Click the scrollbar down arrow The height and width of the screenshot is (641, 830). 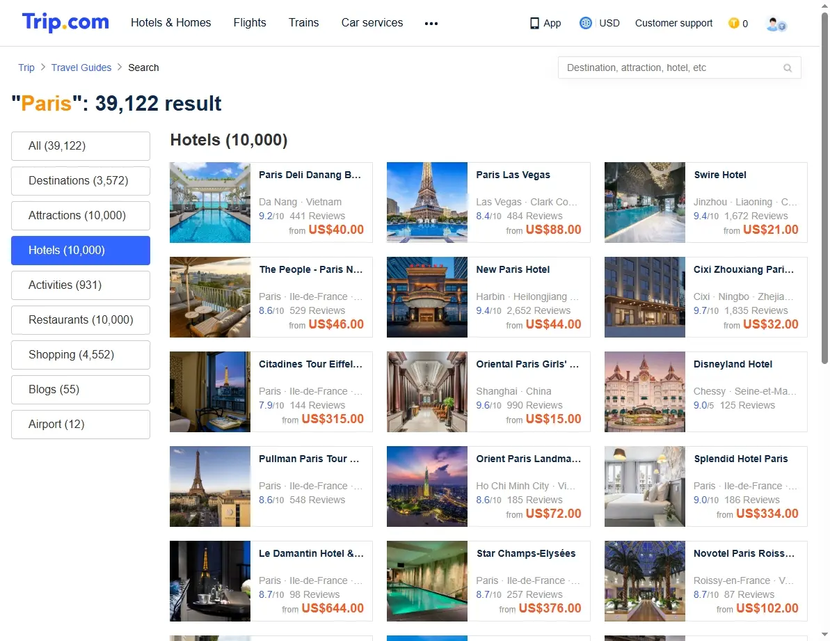tap(824, 634)
